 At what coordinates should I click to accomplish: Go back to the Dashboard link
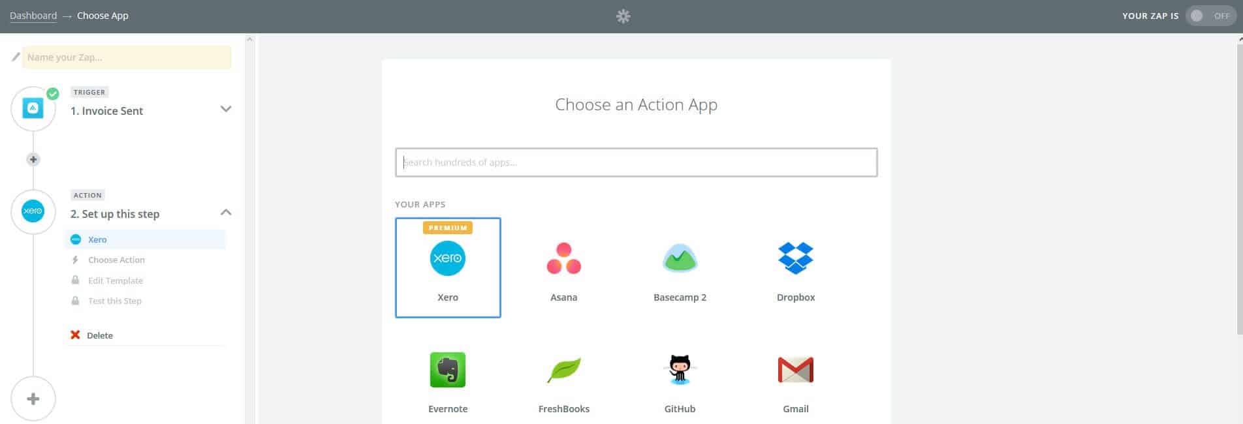[33, 16]
